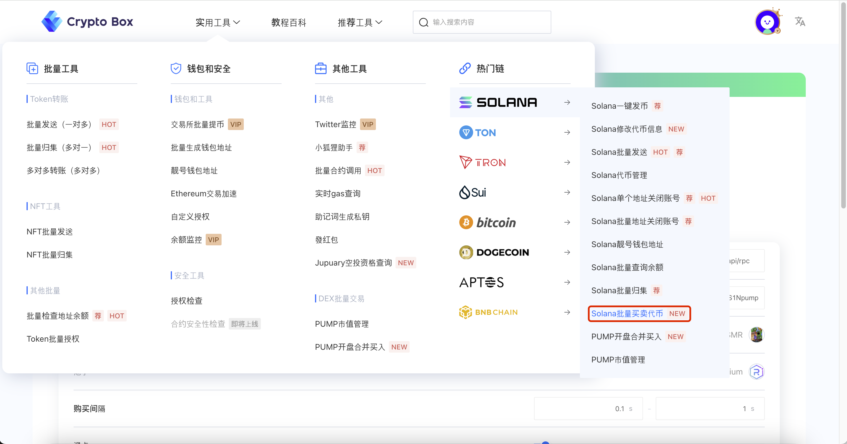Open Solana靓号钱包地址 entry

627,244
